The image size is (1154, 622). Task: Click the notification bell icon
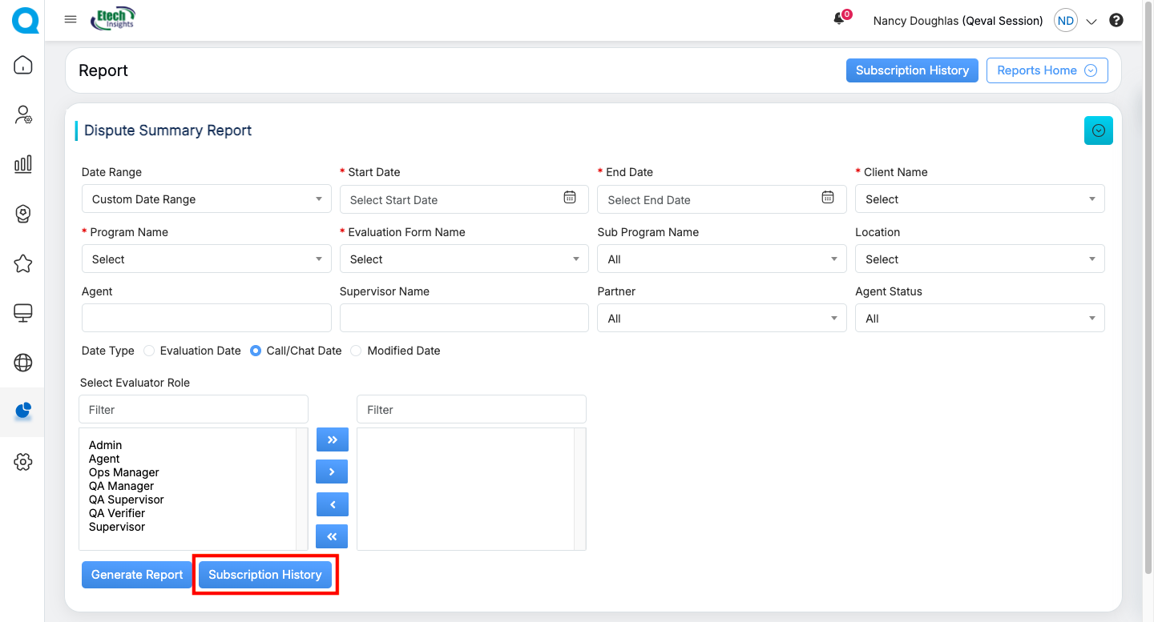click(x=839, y=19)
